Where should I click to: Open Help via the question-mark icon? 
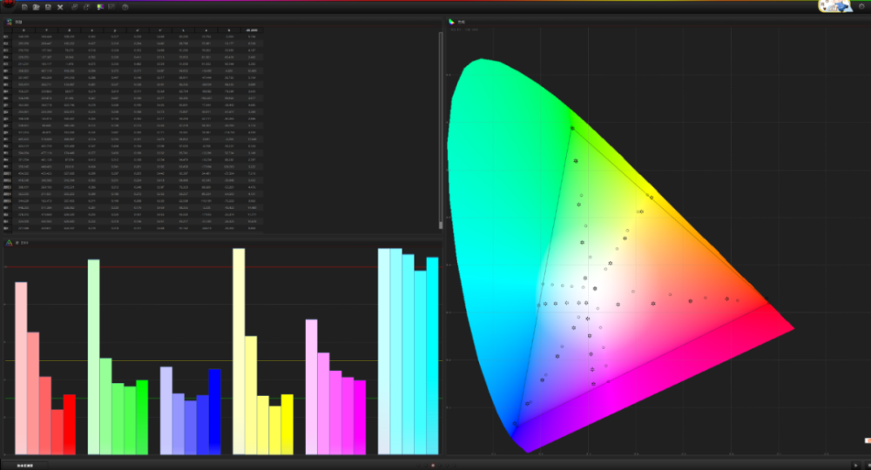pyautogui.click(x=125, y=7)
